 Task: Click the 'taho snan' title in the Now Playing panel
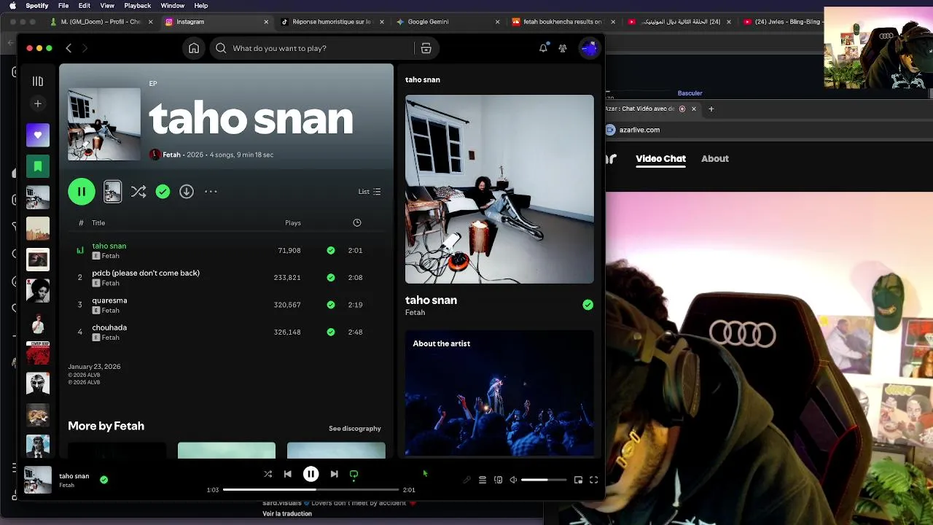(431, 300)
